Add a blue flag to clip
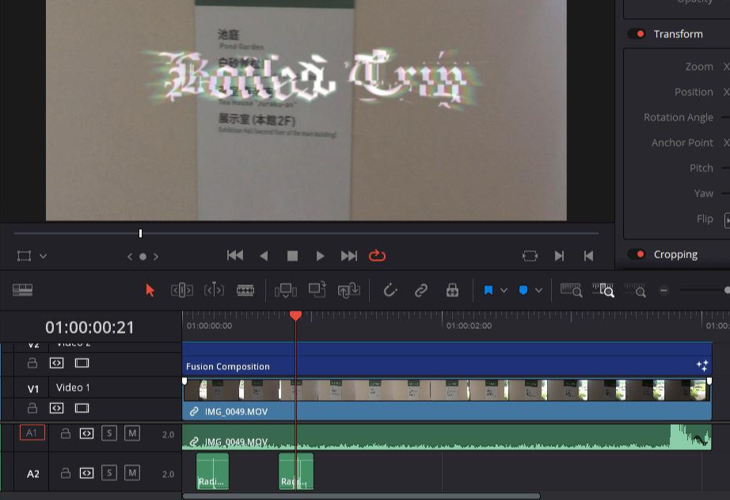The height and width of the screenshot is (500, 730). coord(489,290)
